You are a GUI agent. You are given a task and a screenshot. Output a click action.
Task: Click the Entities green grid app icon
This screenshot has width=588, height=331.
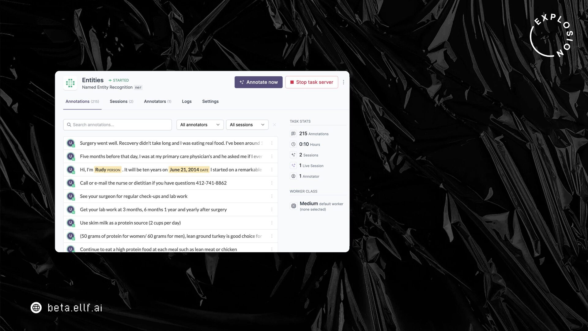pyautogui.click(x=70, y=83)
